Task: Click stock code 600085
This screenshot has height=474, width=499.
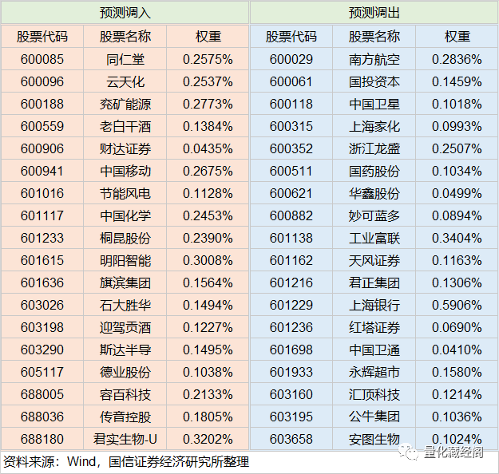Action: 42,59
